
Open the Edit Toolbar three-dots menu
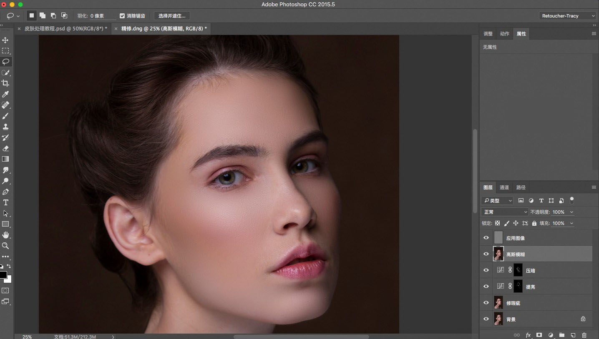coord(5,257)
